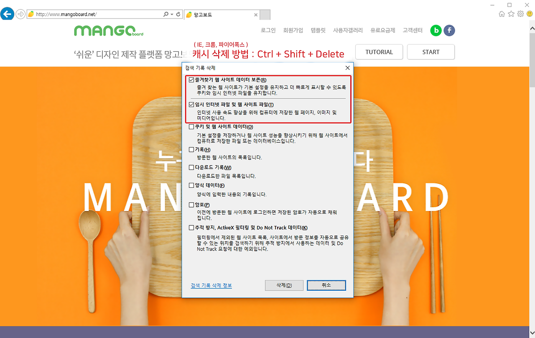Open the 템플릿 navigation menu item
Screen dimensions: 535x338
coord(318,30)
